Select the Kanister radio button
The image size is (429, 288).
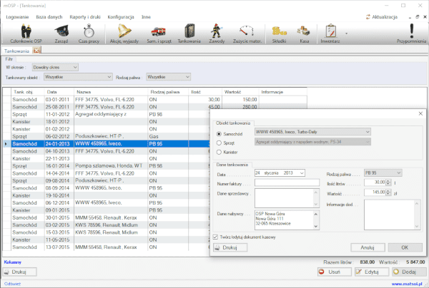click(x=219, y=152)
